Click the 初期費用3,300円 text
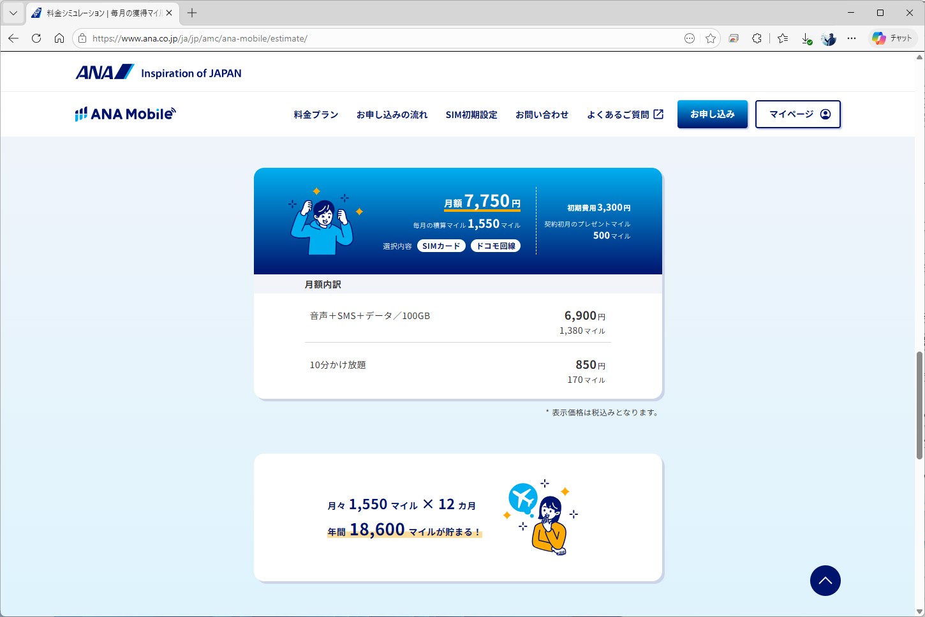The width and height of the screenshot is (925, 617). click(x=599, y=207)
